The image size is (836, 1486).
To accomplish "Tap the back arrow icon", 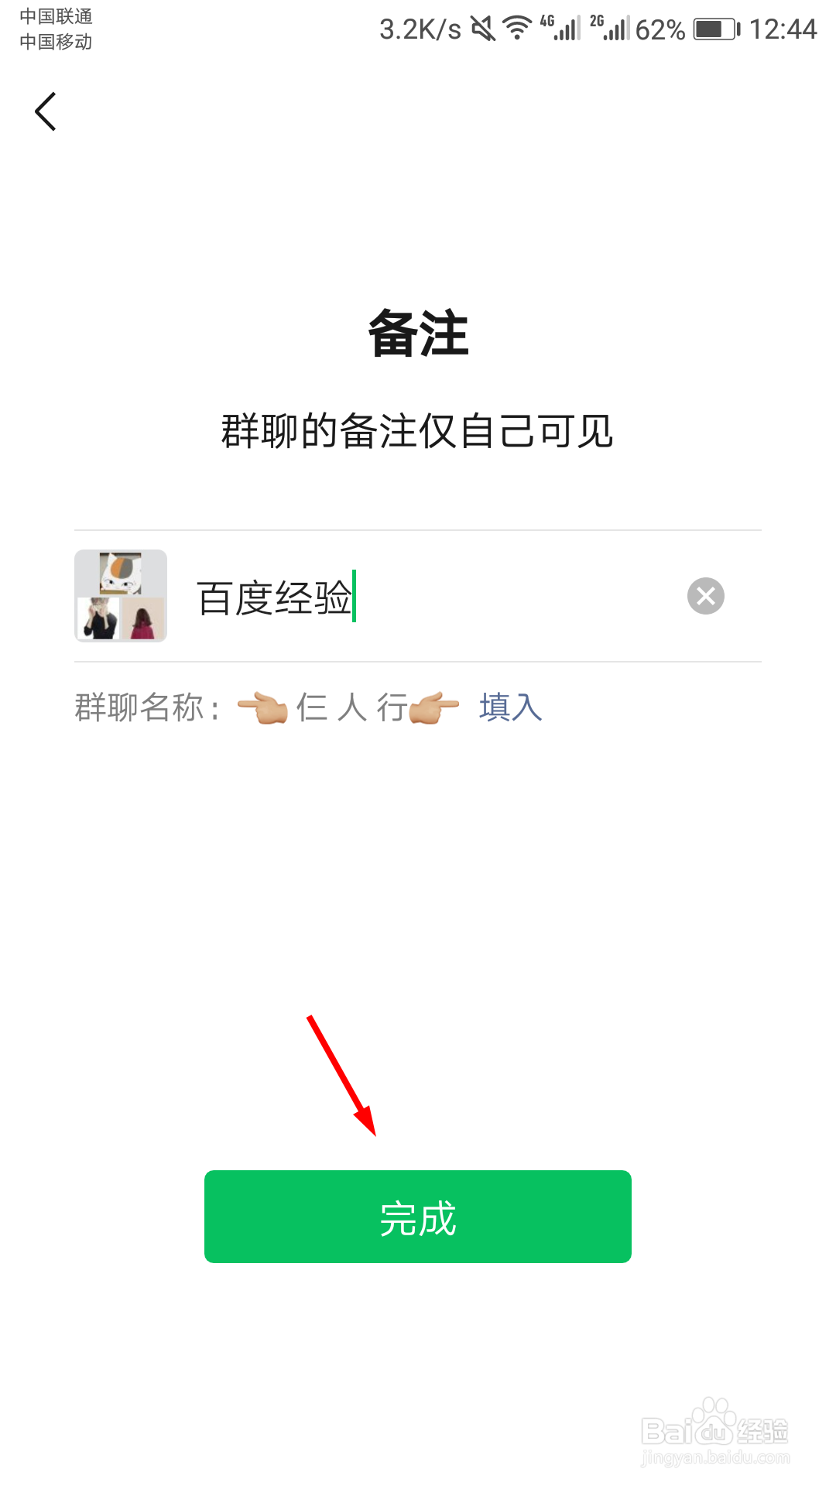I will point(46,111).
